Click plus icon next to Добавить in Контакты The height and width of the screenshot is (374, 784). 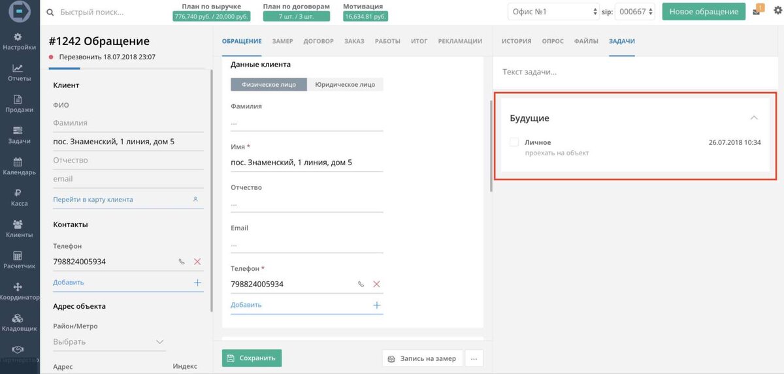click(197, 283)
